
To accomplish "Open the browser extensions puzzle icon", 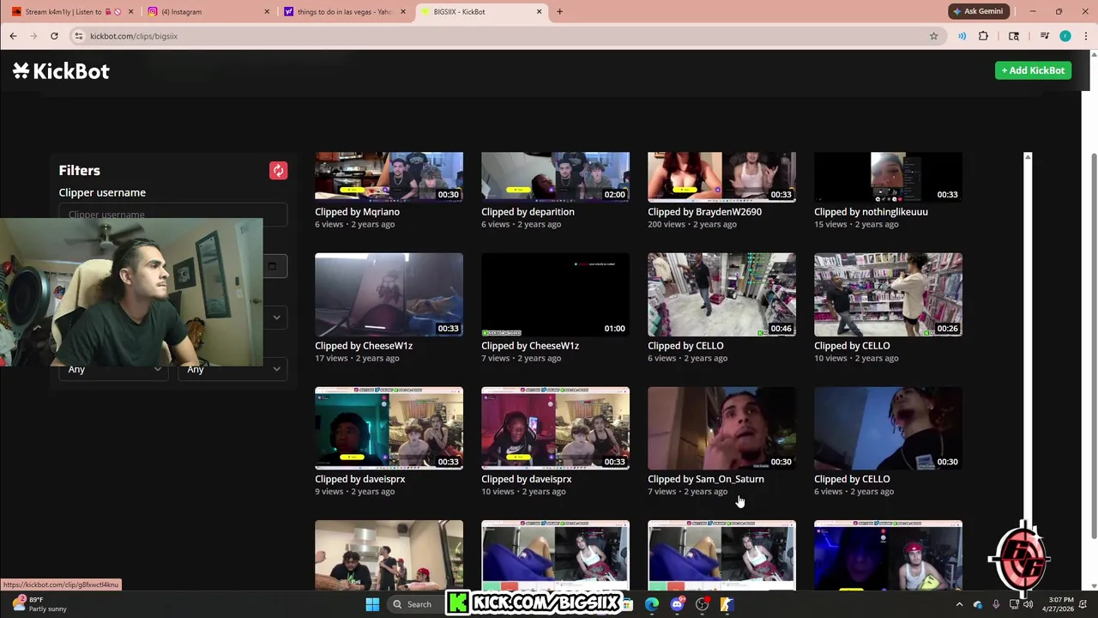I will [x=983, y=36].
